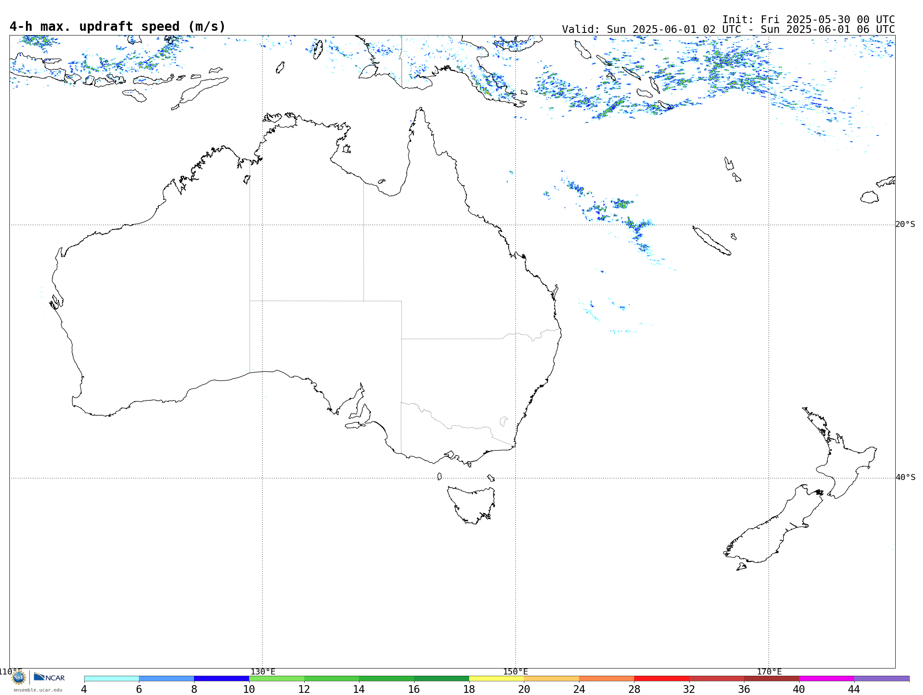
Task: Click the colorbar tick label 10
Action: pos(249,689)
